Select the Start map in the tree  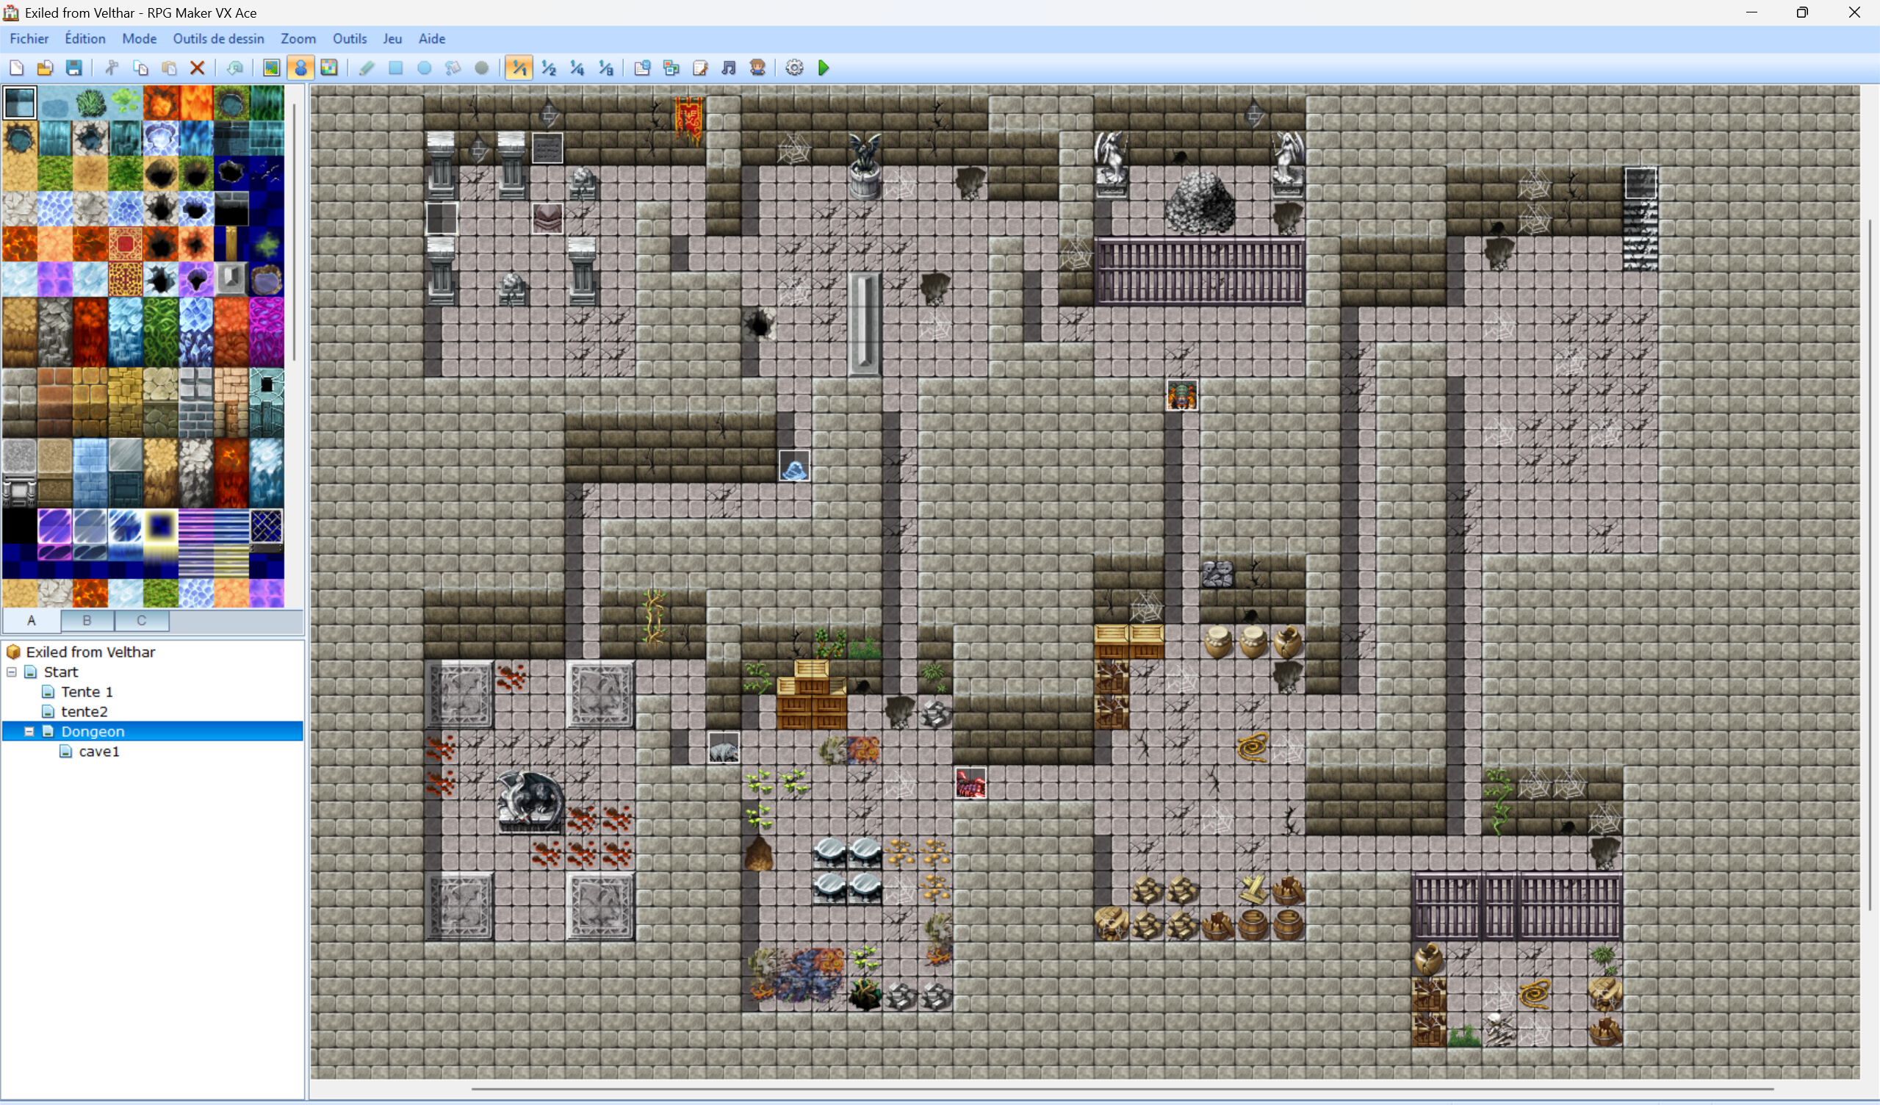pos(60,672)
